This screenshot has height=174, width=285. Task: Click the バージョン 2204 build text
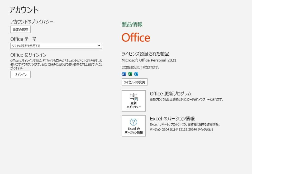(181, 129)
